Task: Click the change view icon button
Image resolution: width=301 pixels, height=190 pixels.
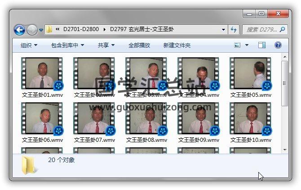Action: click(238, 45)
